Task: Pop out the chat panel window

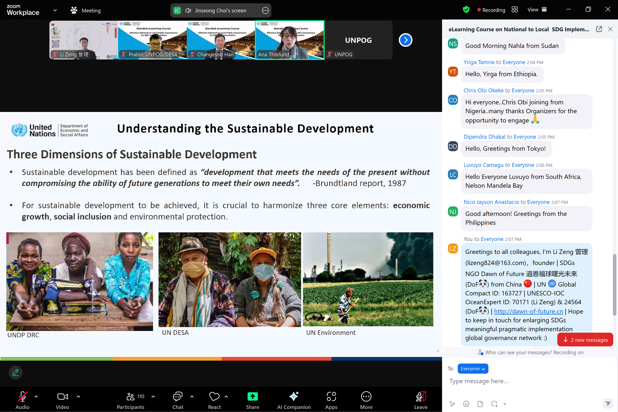Action: coord(599,29)
